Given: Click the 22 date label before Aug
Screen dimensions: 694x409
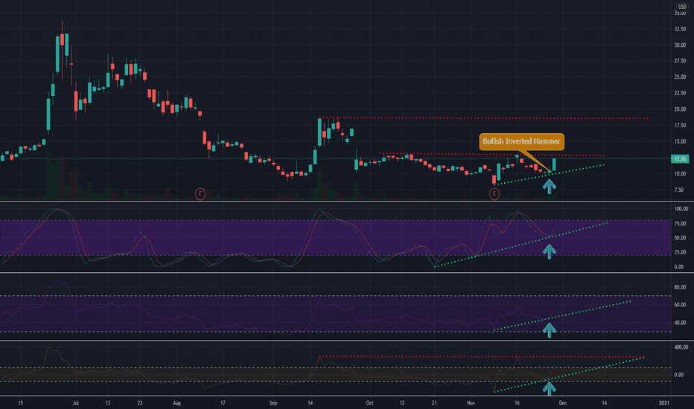Looking at the screenshot, I should (140, 403).
